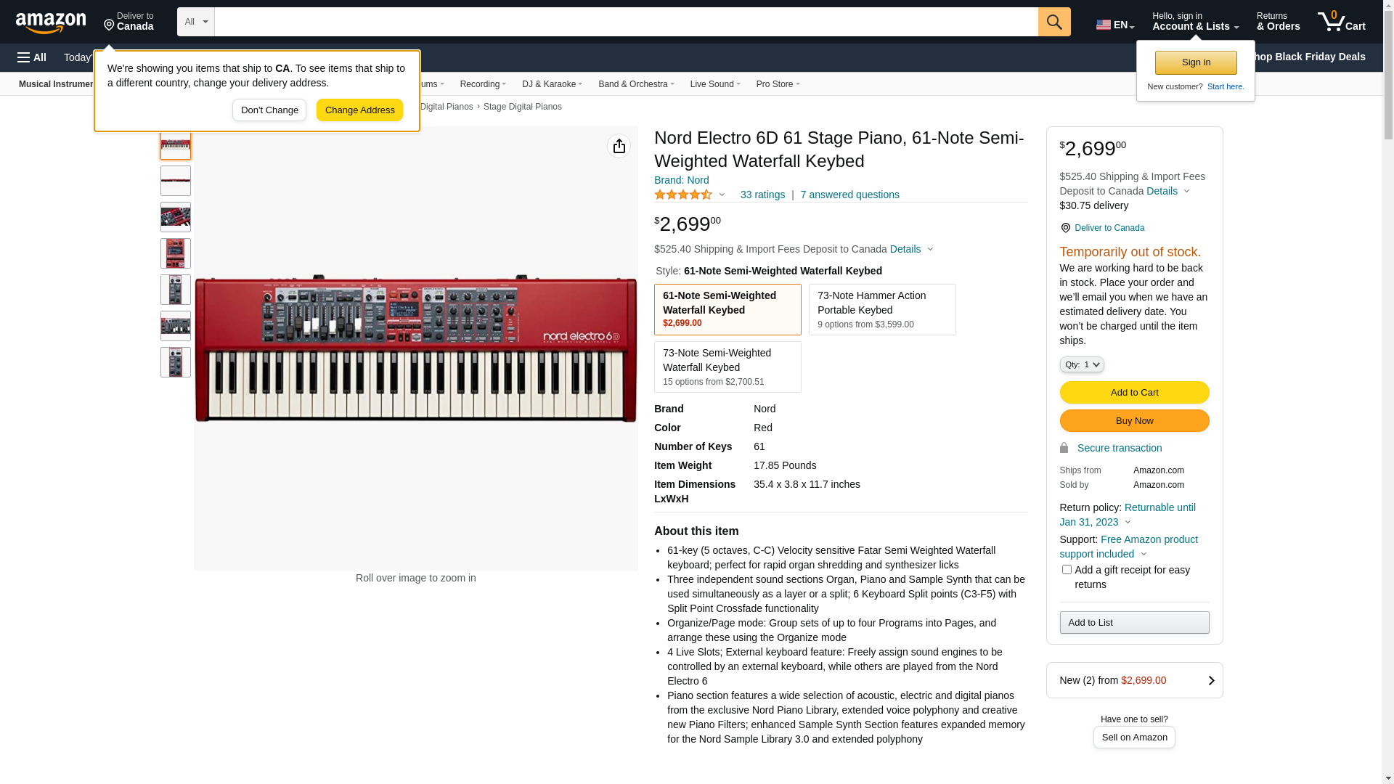Click the search magnifier button

pos(1053,22)
